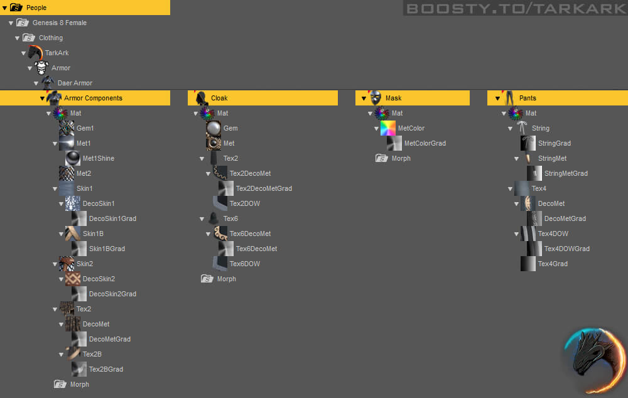Collapse the Skin1 material group
The height and width of the screenshot is (398, 628).
coord(55,189)
